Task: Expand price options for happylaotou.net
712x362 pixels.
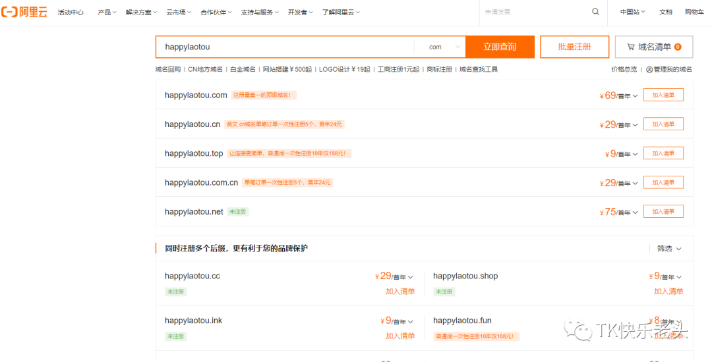Action: pyautogui.click(x=636, y=213)
